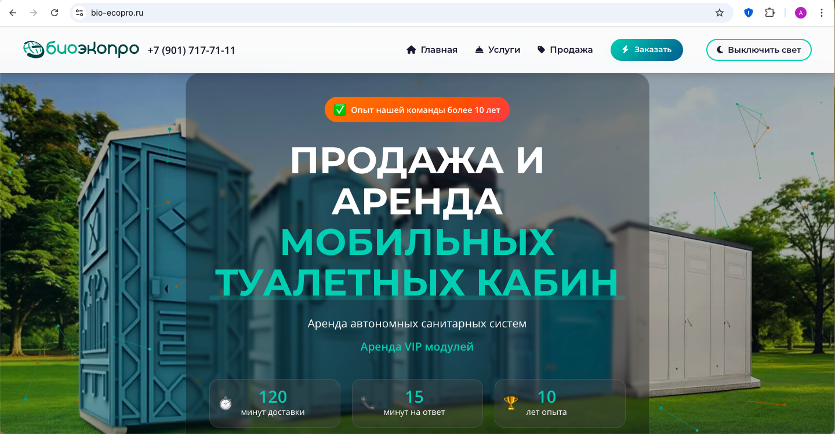Click the биоэкопро logo
The image size is (835, 434).
(x=80, y=49)
